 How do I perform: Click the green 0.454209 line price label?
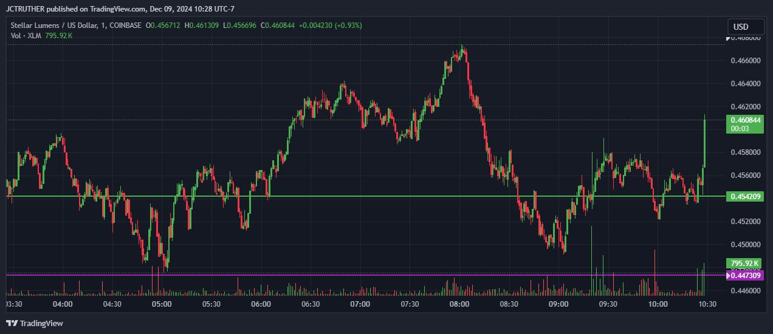pyautogui.click(x=746, y=197)
